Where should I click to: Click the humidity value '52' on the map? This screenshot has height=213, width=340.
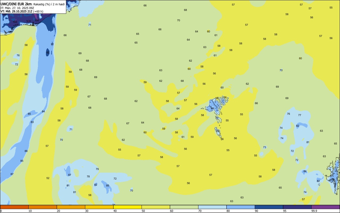click(x=48, y=178)
